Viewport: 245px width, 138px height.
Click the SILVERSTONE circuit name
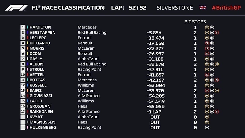pyautogui.click(x=175, y=7)
